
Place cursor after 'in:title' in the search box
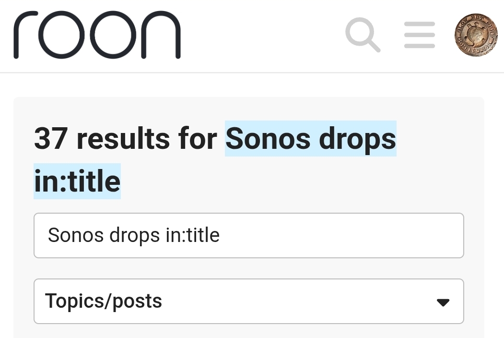coord(221,236)
